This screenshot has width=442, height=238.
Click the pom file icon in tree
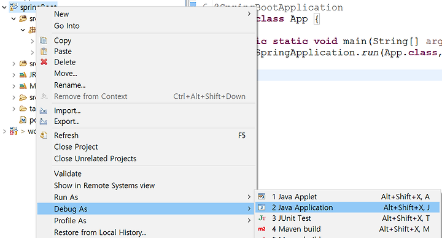[23, 120]
